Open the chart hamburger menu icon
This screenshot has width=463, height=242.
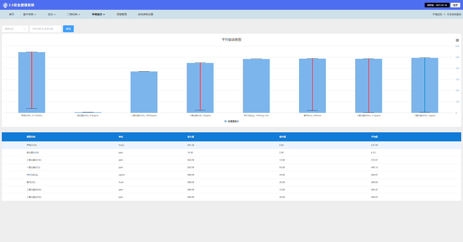tap(457, 40)
